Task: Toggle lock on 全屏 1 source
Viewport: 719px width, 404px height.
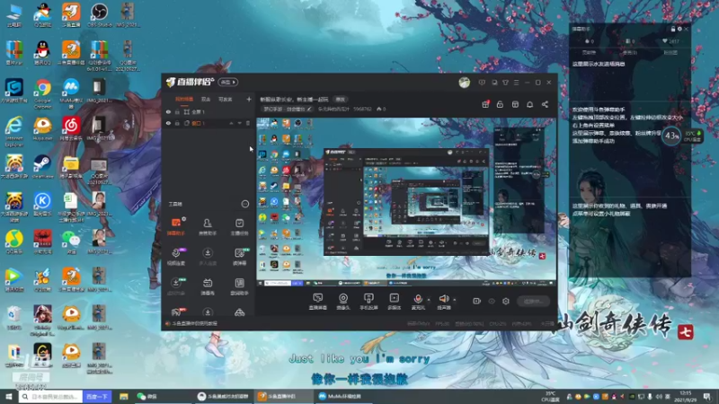Action: tap(177, 111)
